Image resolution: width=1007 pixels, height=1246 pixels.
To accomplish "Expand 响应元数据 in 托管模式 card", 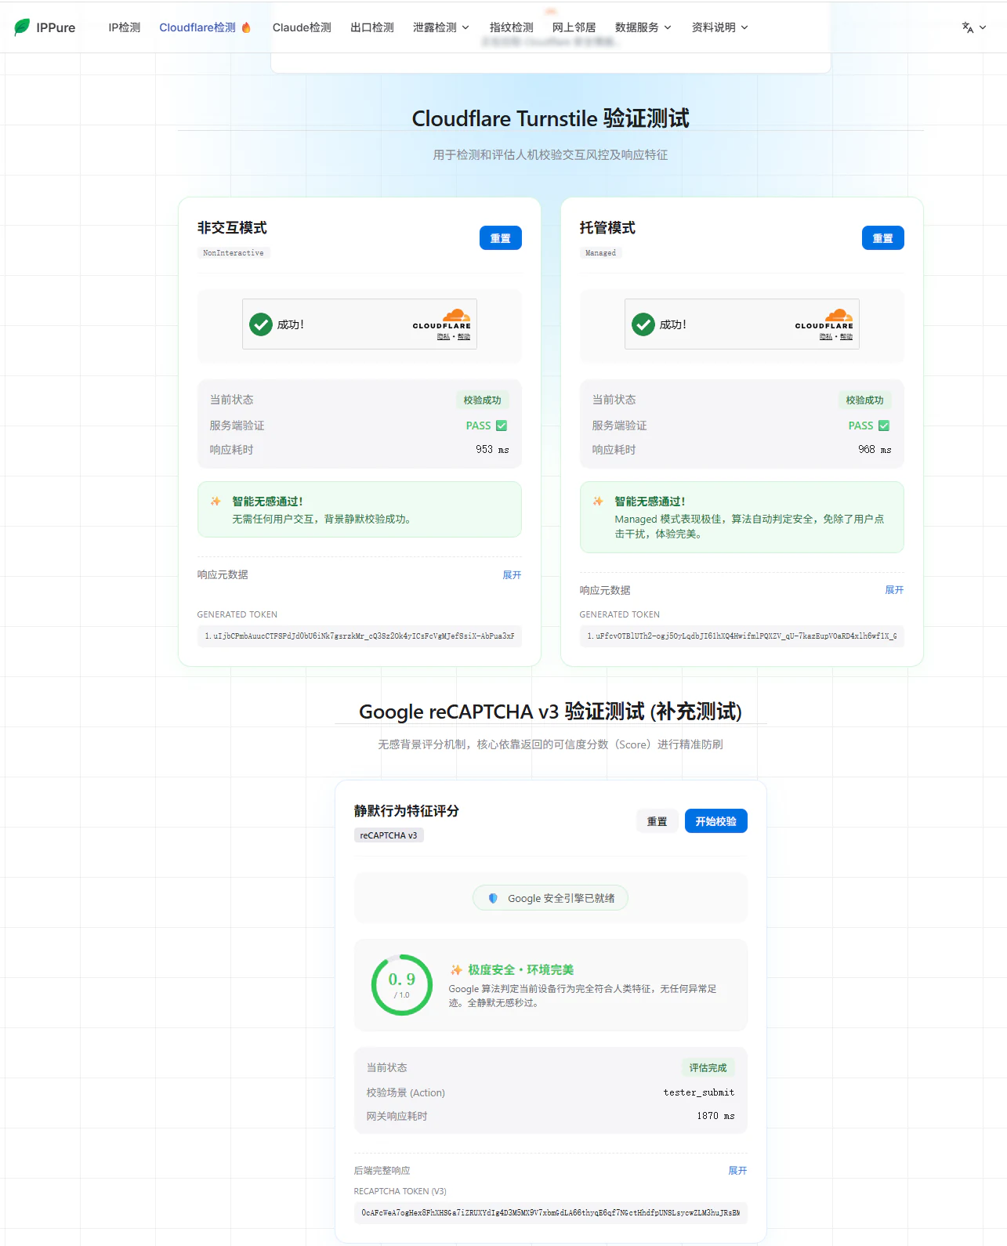I will click(894, 590).
